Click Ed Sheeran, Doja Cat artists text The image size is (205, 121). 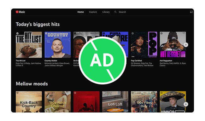(142, 64)
